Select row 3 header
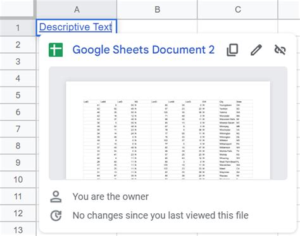 point(18,61)
